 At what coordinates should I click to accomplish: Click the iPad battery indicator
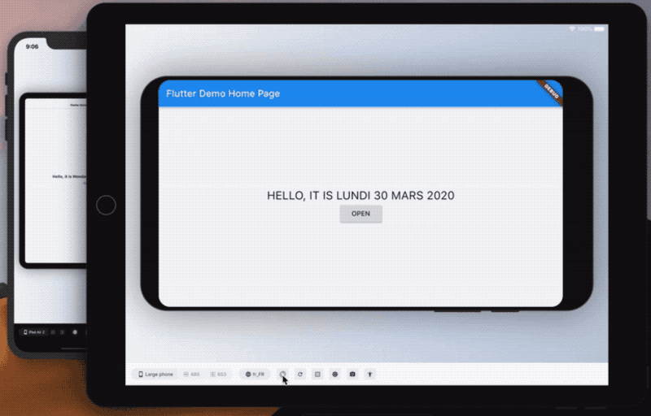[599, 29]
